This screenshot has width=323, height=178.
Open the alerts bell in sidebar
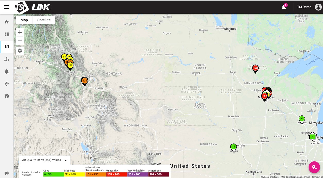[7, 71]
